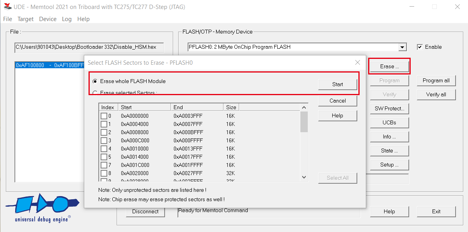Open the Target menu
The height and width of the screenshot is (232, 468).
25,19
